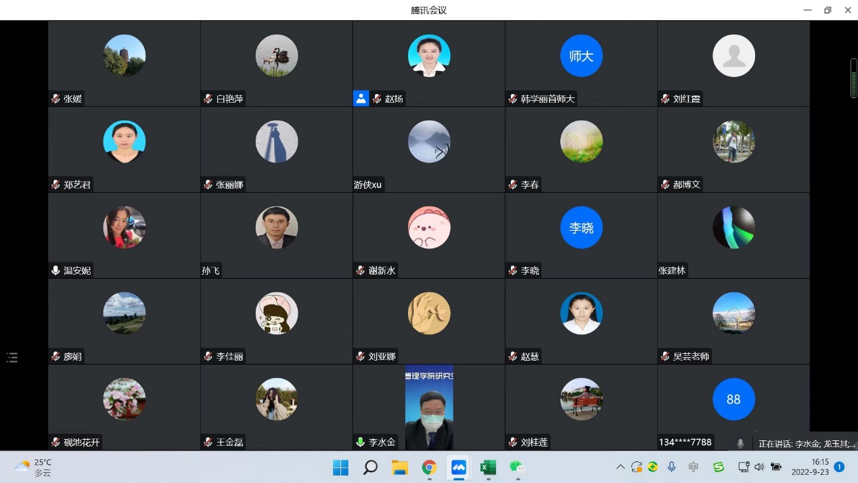Open Google Chrome from the taskbar
Image resolution: width=858 pixels, height=483 pixels.
(429, 467)
